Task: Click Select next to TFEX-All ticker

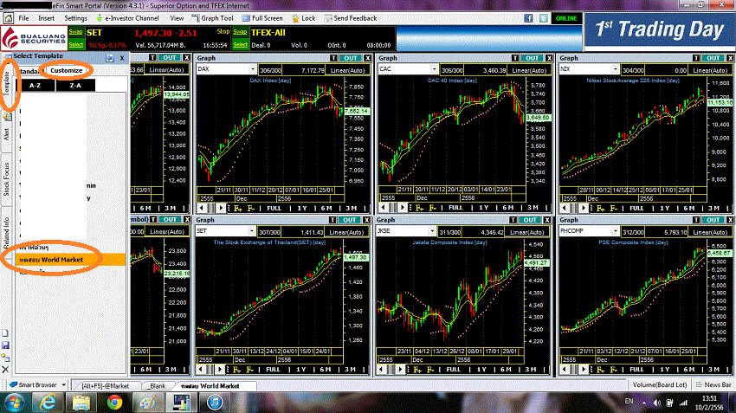Action: coord(240,44)
